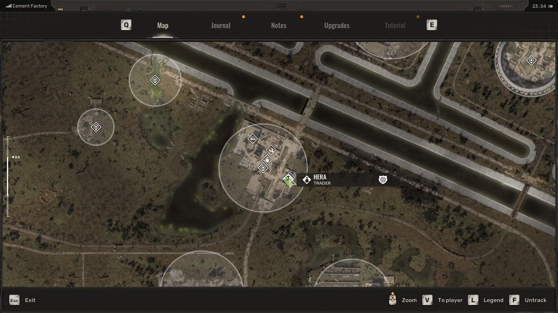Click the Q key icon beside the Map tab
The width and height of the screenshot is (558, 313).
(126, 24)
